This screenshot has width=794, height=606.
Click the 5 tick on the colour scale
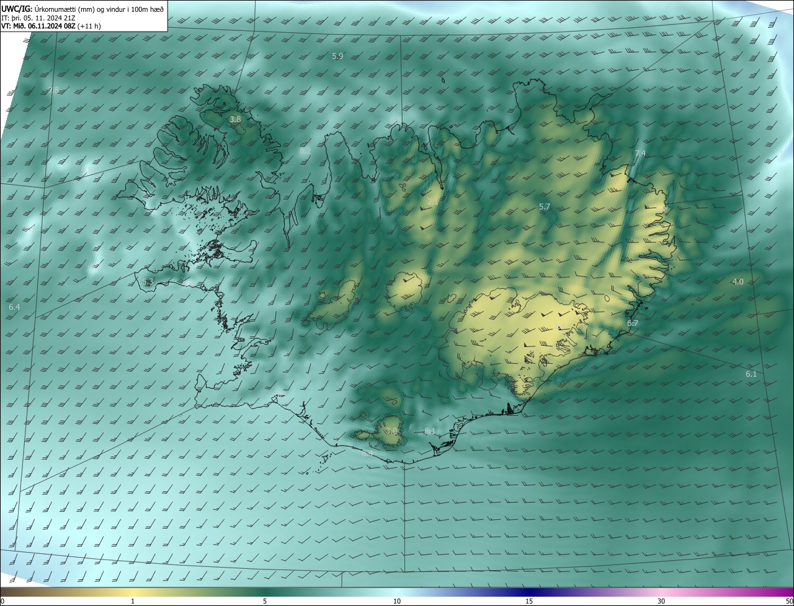click(x=265, y=601)
